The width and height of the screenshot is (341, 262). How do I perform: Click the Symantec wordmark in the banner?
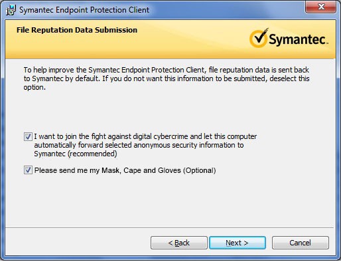coord(299,40)
